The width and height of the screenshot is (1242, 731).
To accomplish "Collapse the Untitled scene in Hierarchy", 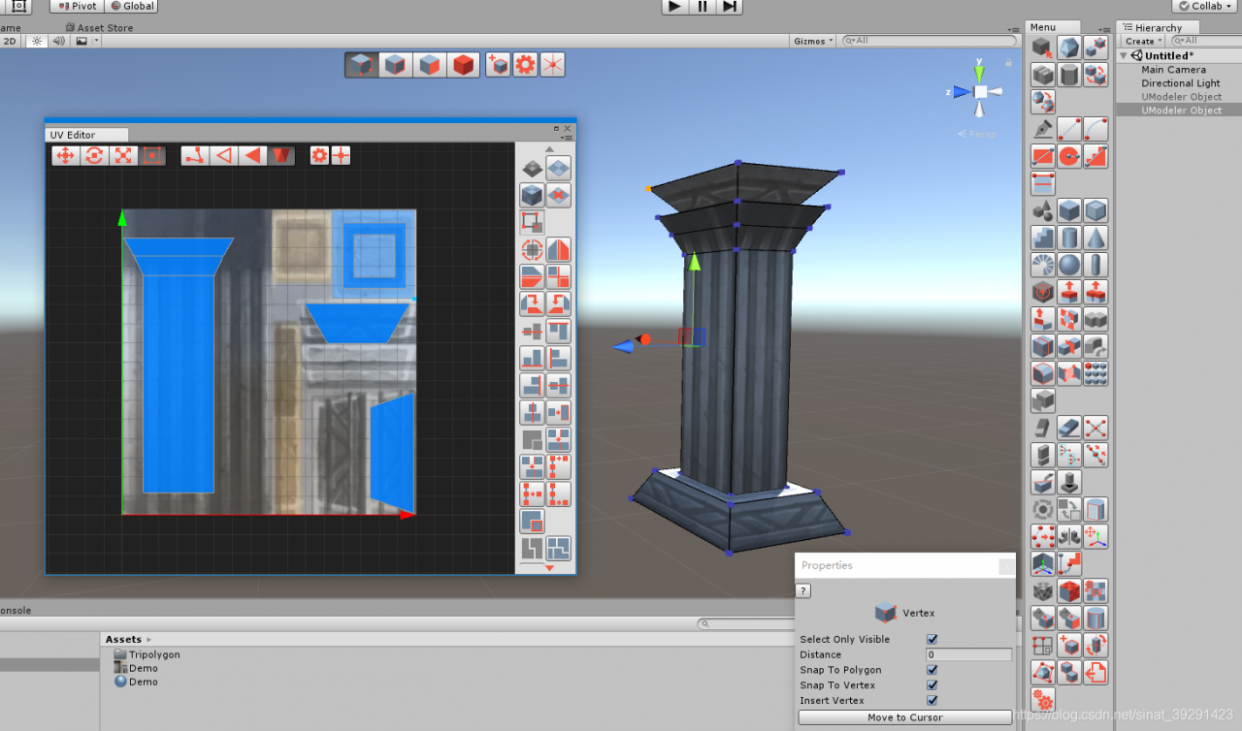I will point(1125,56).
